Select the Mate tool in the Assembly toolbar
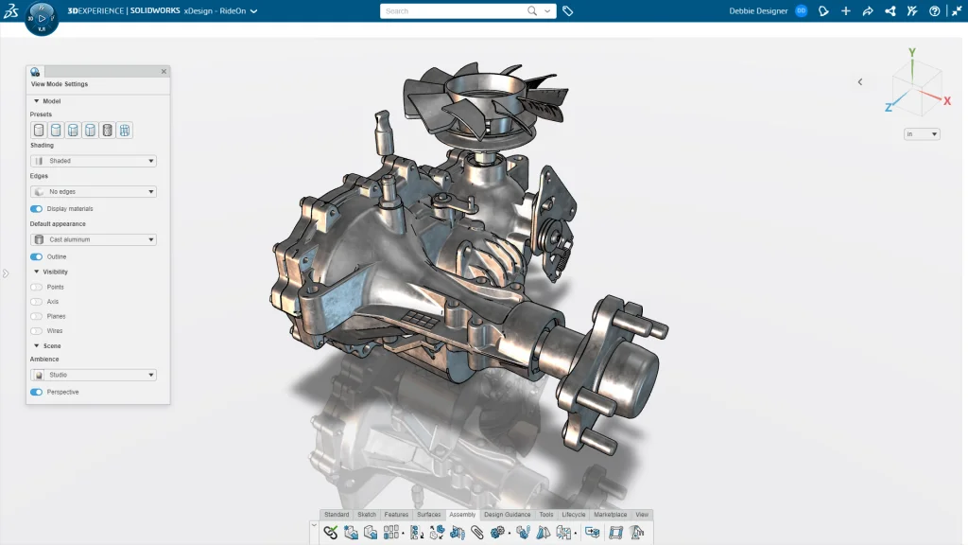The width and height of the screenshot is (968, 545). click(331, 532)
